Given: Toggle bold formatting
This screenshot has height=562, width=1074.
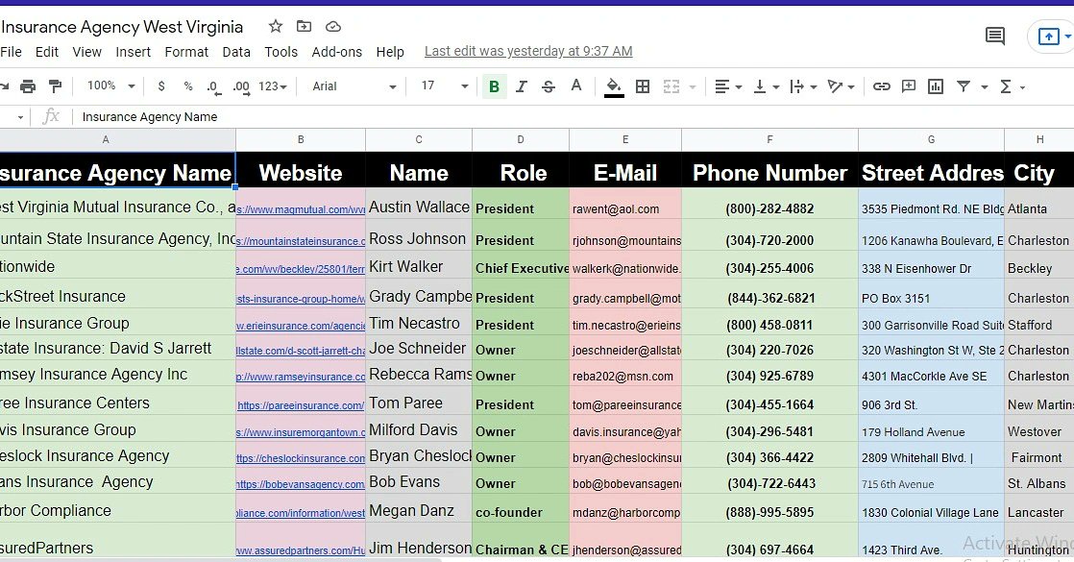Looking at the screenshot, I should tap(494, 86).
